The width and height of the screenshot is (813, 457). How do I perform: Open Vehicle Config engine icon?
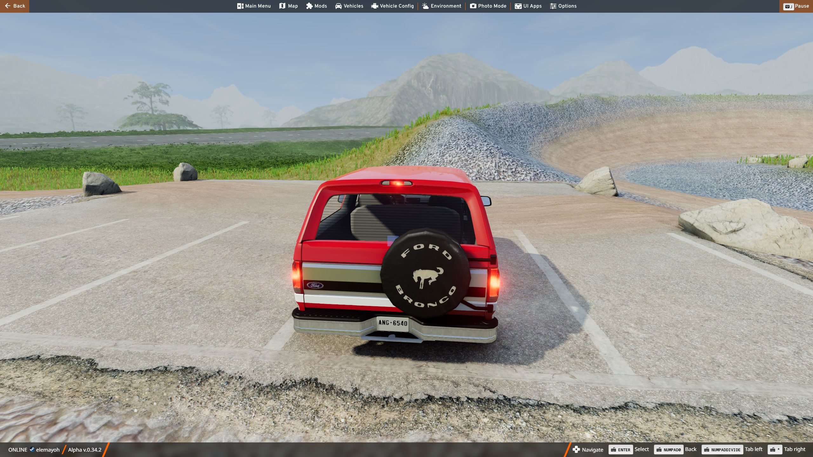(375, 6)
